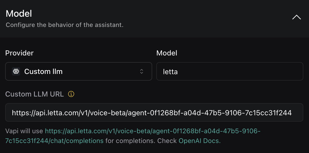Click the 'Custom LLM URL' label
Image resolution: width=309 pixels, height=153 pixels.
[x=35, y=94]
